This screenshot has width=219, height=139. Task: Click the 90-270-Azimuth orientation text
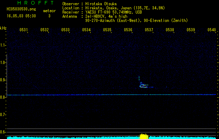[136, 21]
